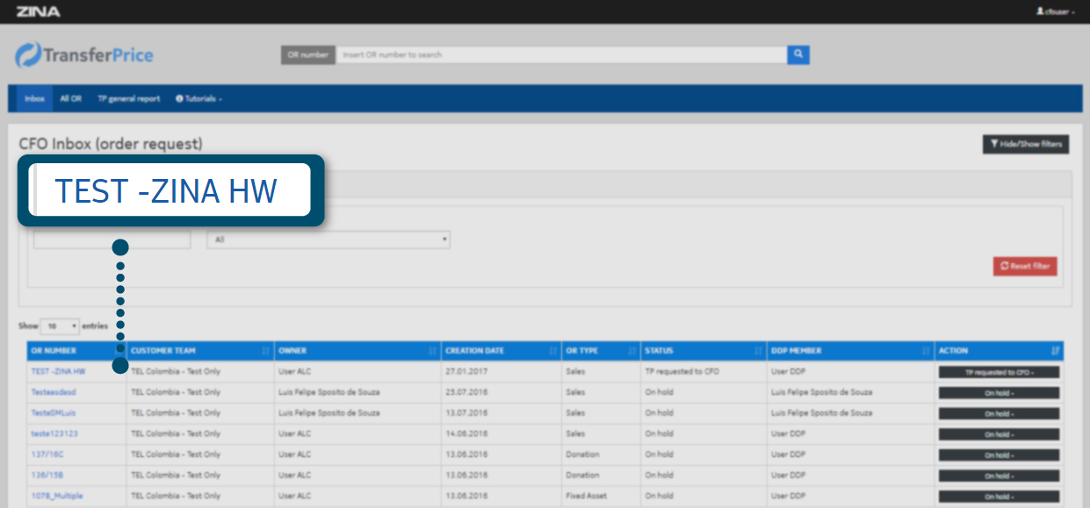Sort by Owner column sort icon
The height and width of the screenshot is (508, 1090).
pos(432,351)
